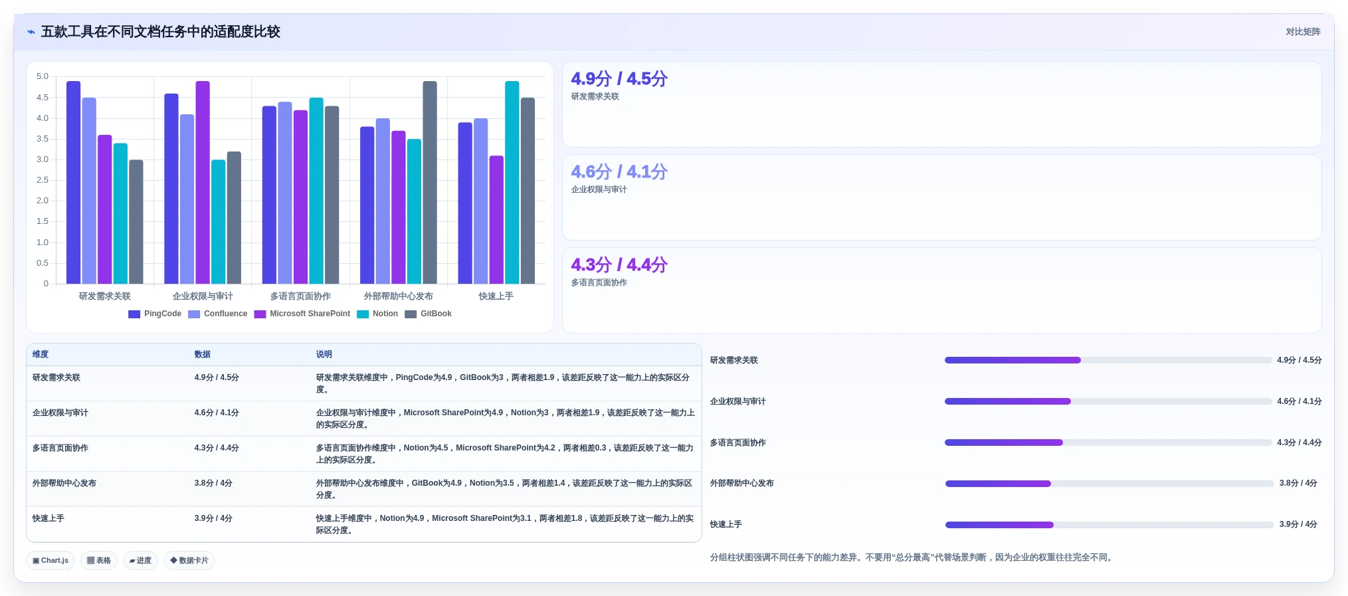Click the 进度 tag chip
The image size is (1348, 596).
click(x=140, y=561)
